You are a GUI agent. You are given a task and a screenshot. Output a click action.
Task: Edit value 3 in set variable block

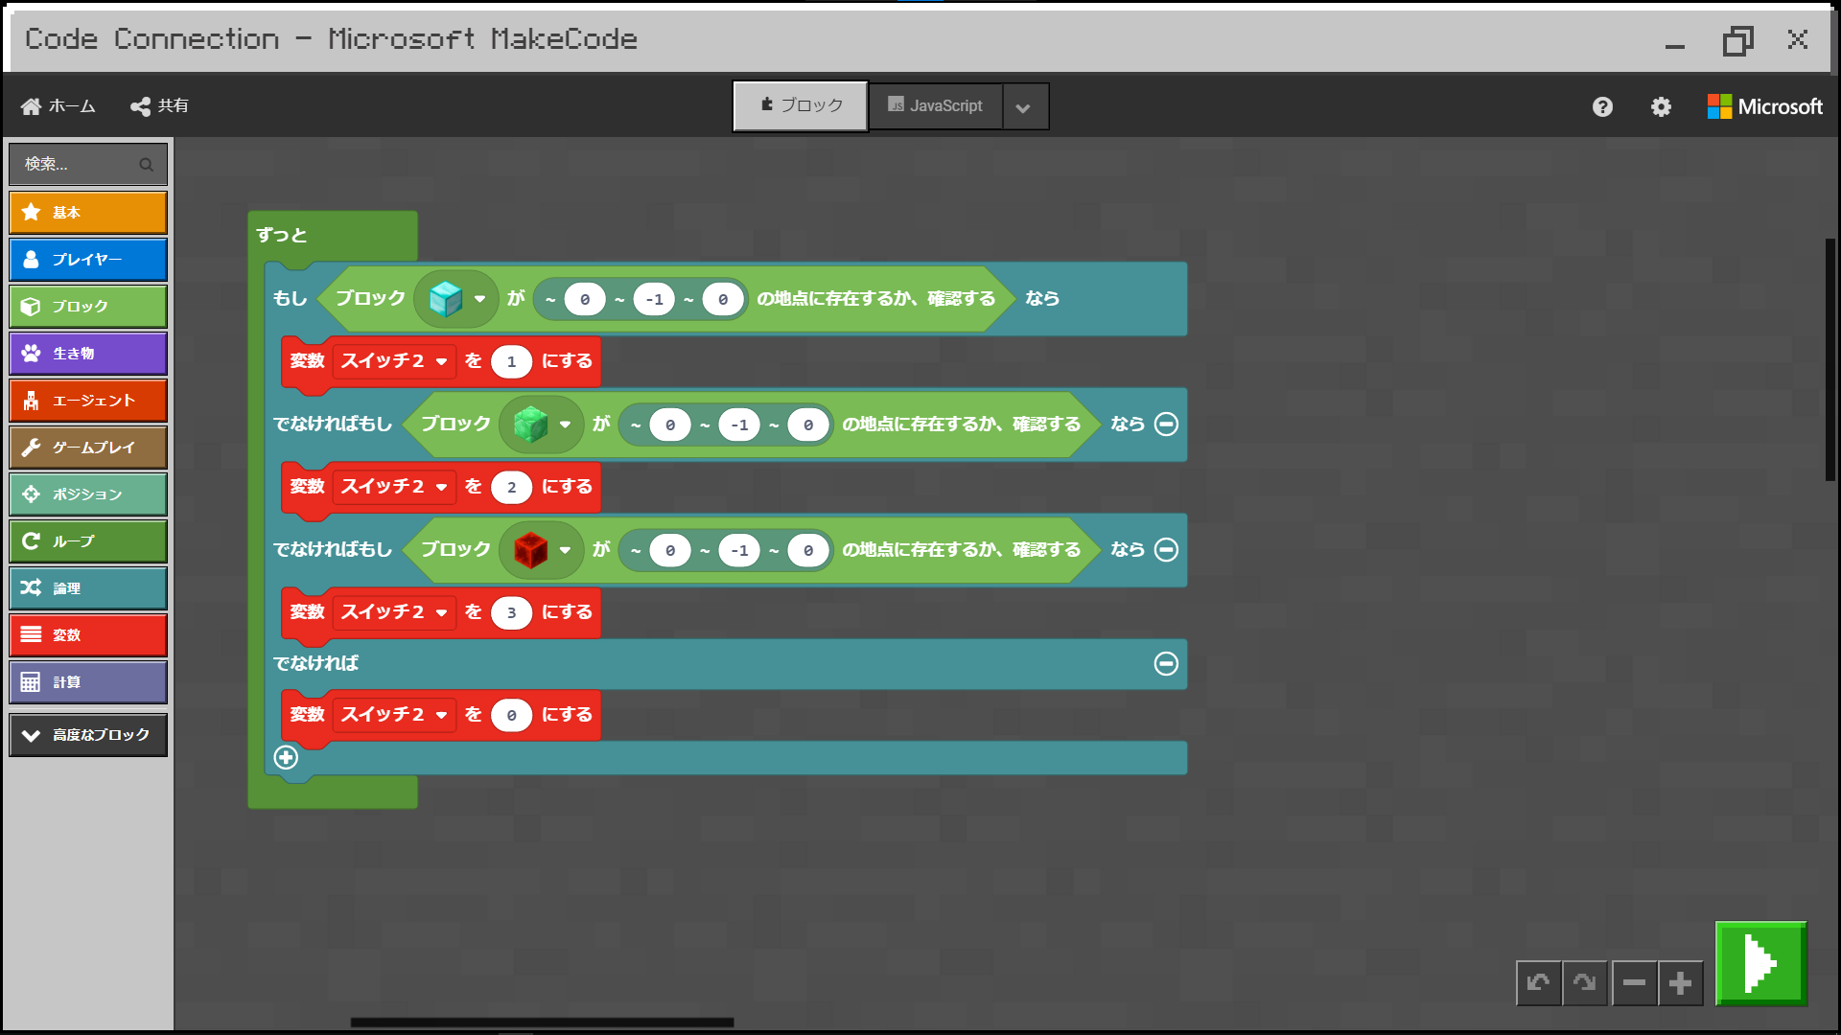(511, 612)
